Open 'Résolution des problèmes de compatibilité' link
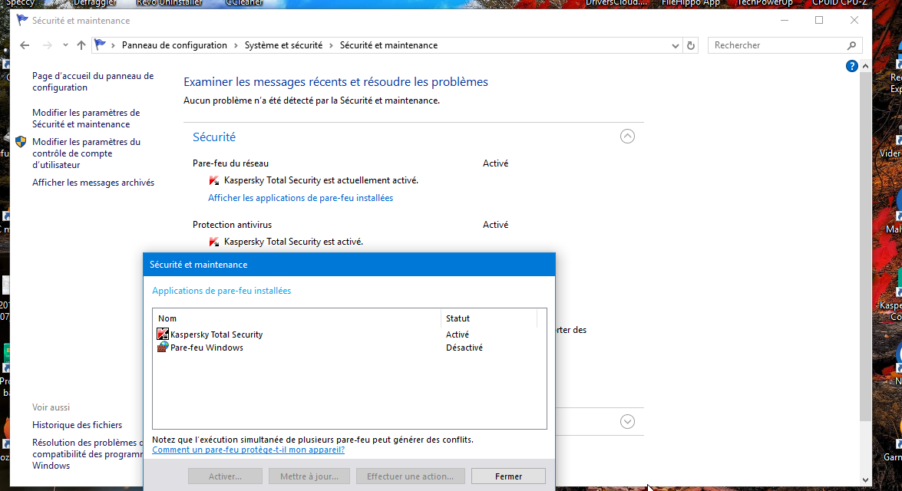This screenshot has height=491, width=902. coord(88,454)
